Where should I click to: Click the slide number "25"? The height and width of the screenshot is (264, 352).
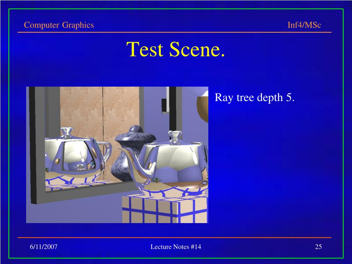(x=318, y=247)
